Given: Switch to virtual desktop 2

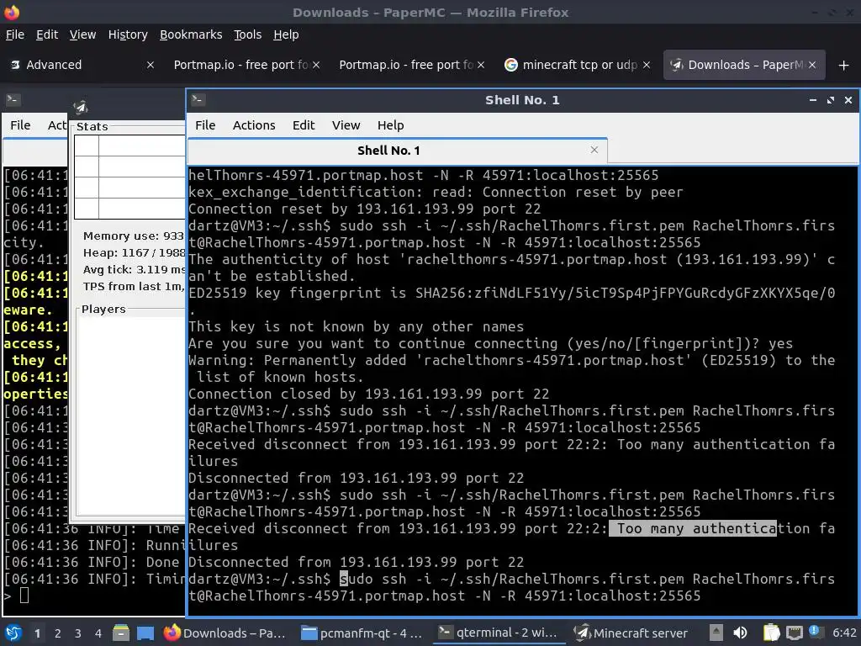Looking at the screenshot, I should [58, 633].
